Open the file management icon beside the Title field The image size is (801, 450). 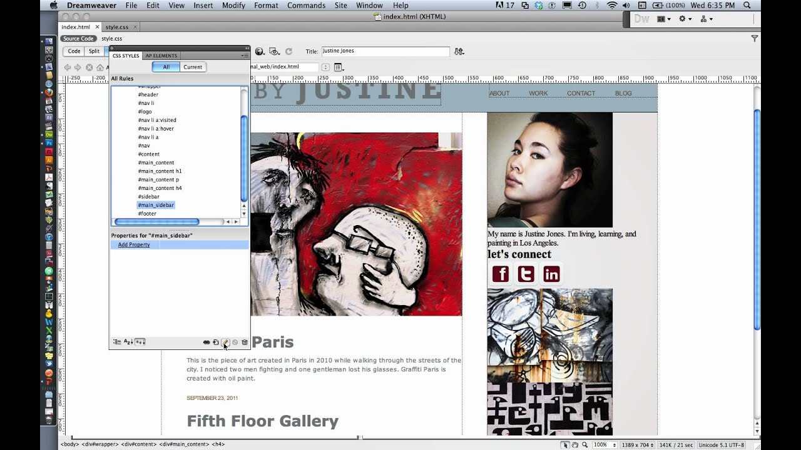tap(459, 51)
